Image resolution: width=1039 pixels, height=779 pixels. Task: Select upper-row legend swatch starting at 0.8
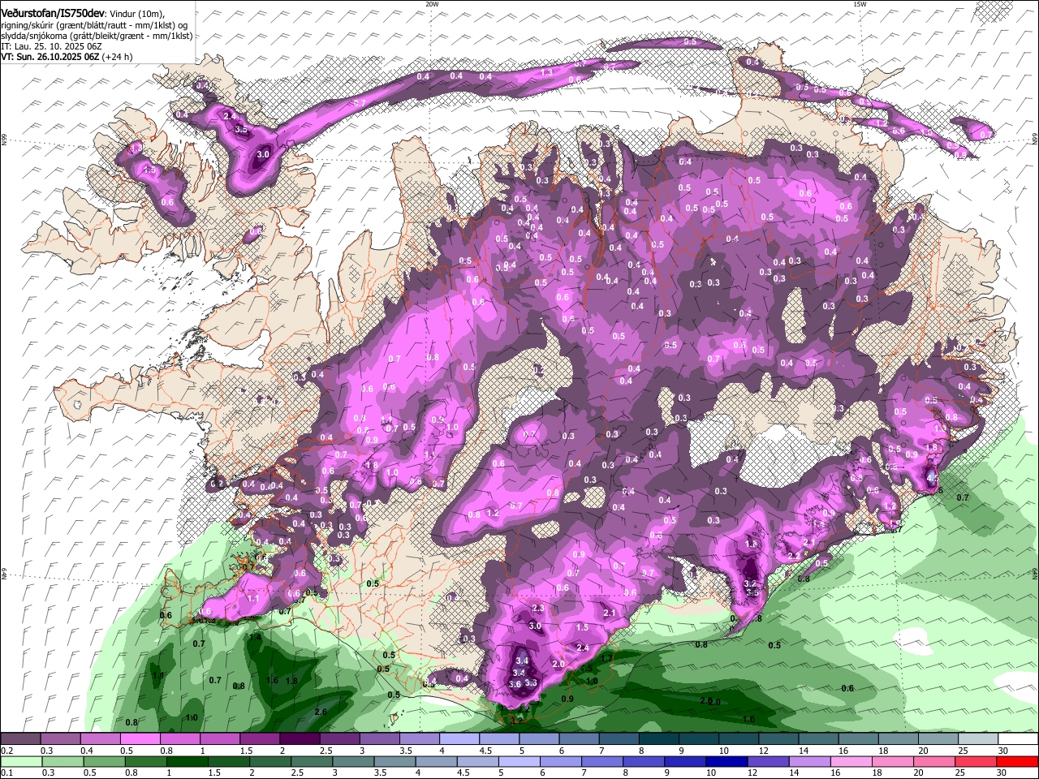pyautogui.click(x=179, y=739)
